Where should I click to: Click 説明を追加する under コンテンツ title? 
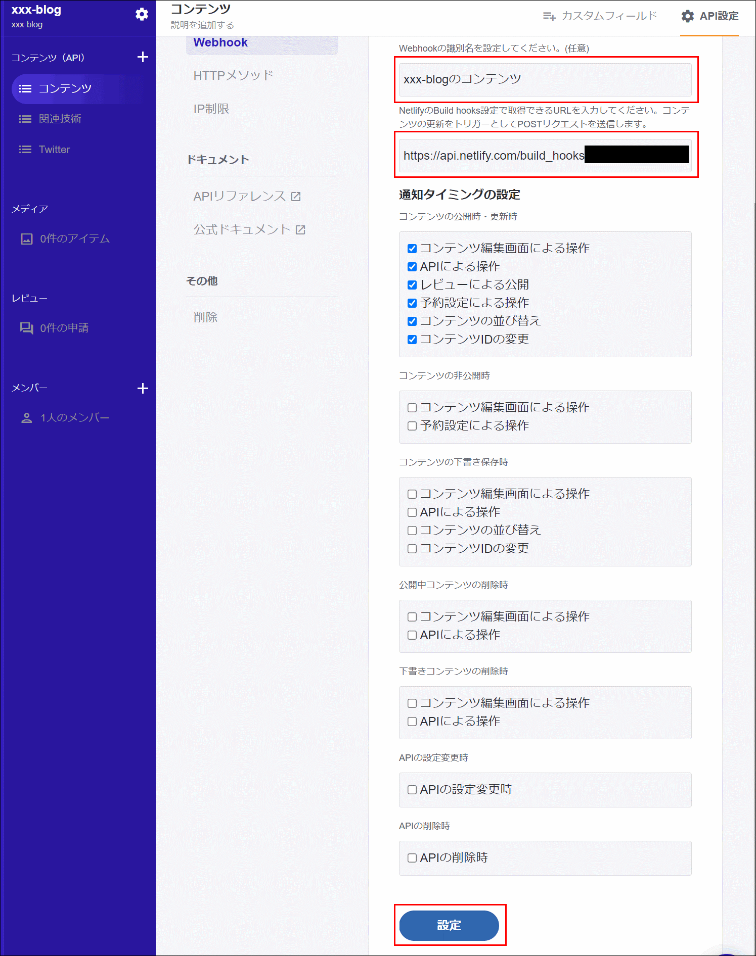click(202, 25)
